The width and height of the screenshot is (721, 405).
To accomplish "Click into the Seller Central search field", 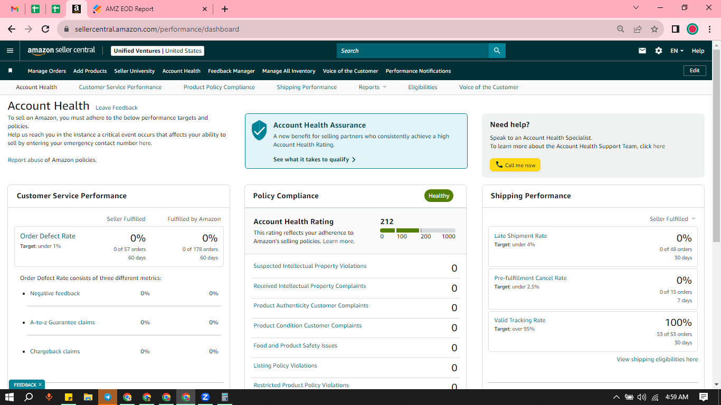I will click(x=413, y=51).
